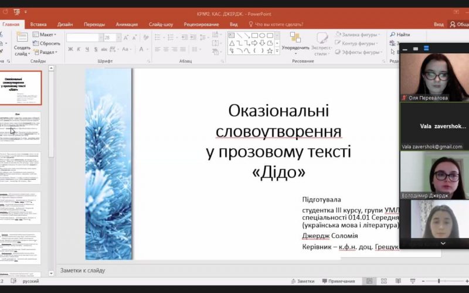This screenshot has height=293, width=469.
Task: Click the Reset (Сбросить) slide button
Action: coord(46,43)
